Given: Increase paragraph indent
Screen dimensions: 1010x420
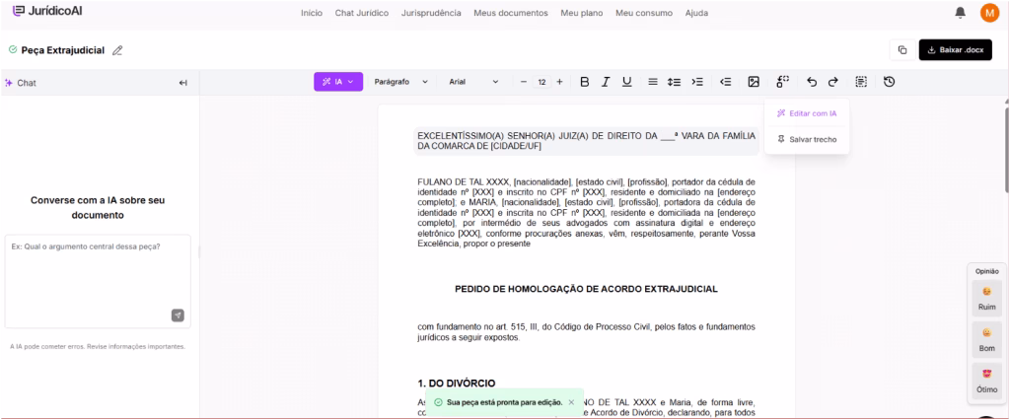Looking at the screenshot, I should coord(697,82).
